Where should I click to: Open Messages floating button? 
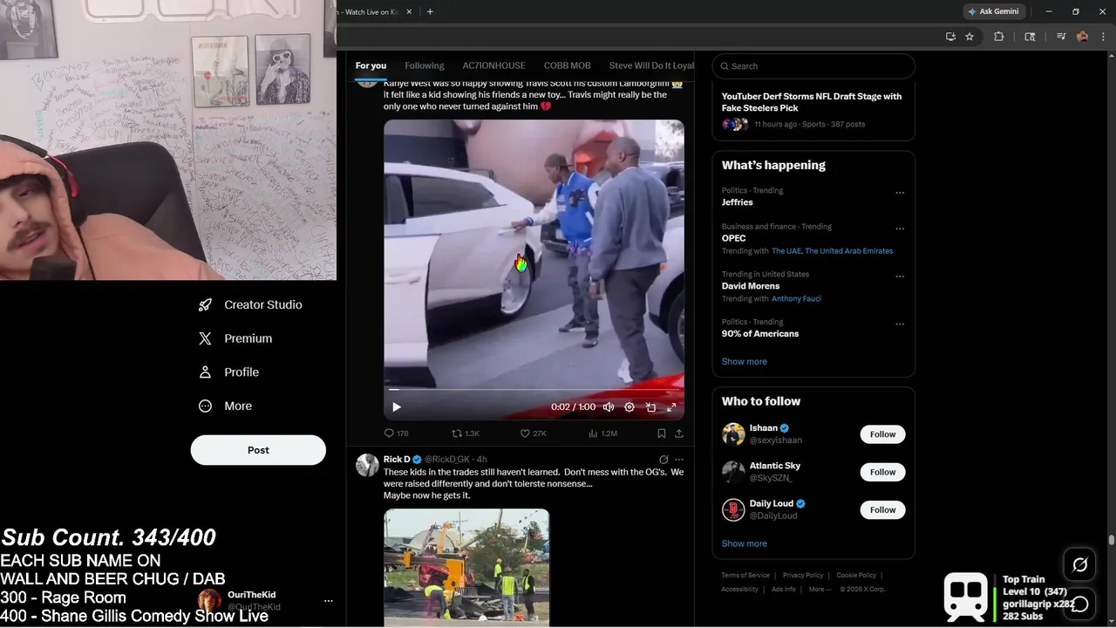click(x=1079, y=604)
